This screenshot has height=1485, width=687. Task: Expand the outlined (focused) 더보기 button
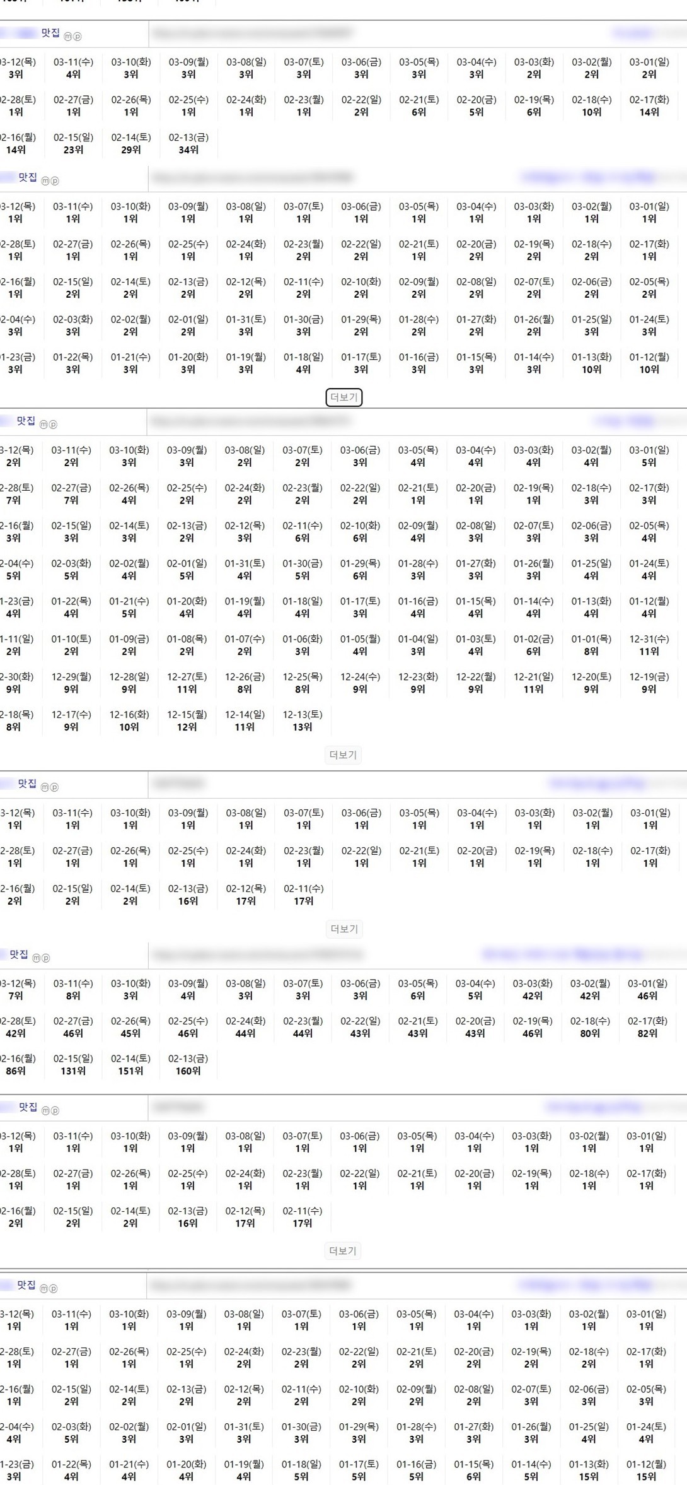(x=343, y=397)
